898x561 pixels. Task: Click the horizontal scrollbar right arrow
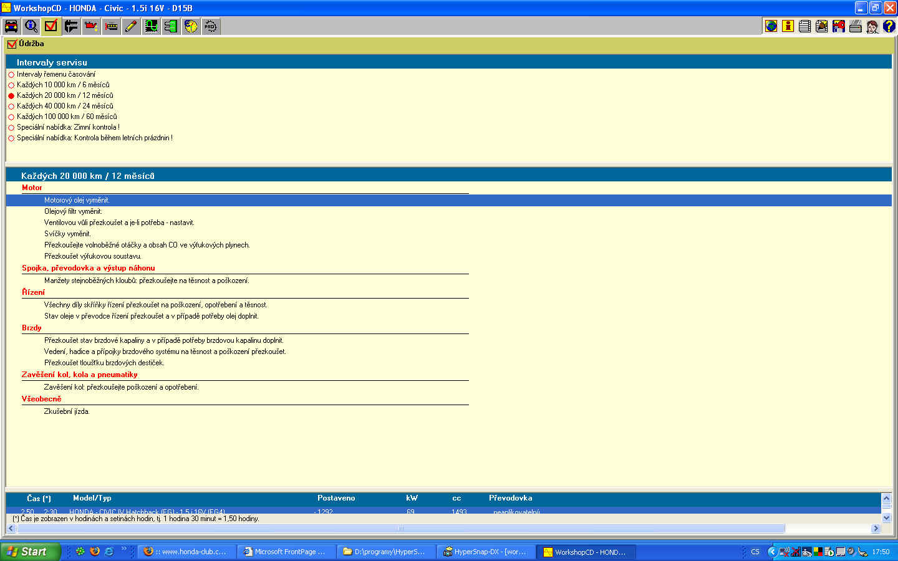click(x=876, y=529)
